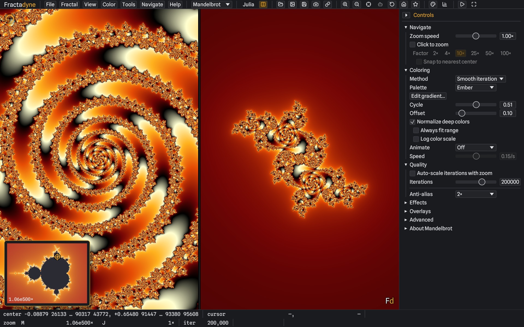This screenshot has height=327, width=524.
Task: Click the image export icon
Action: (292, 4)
